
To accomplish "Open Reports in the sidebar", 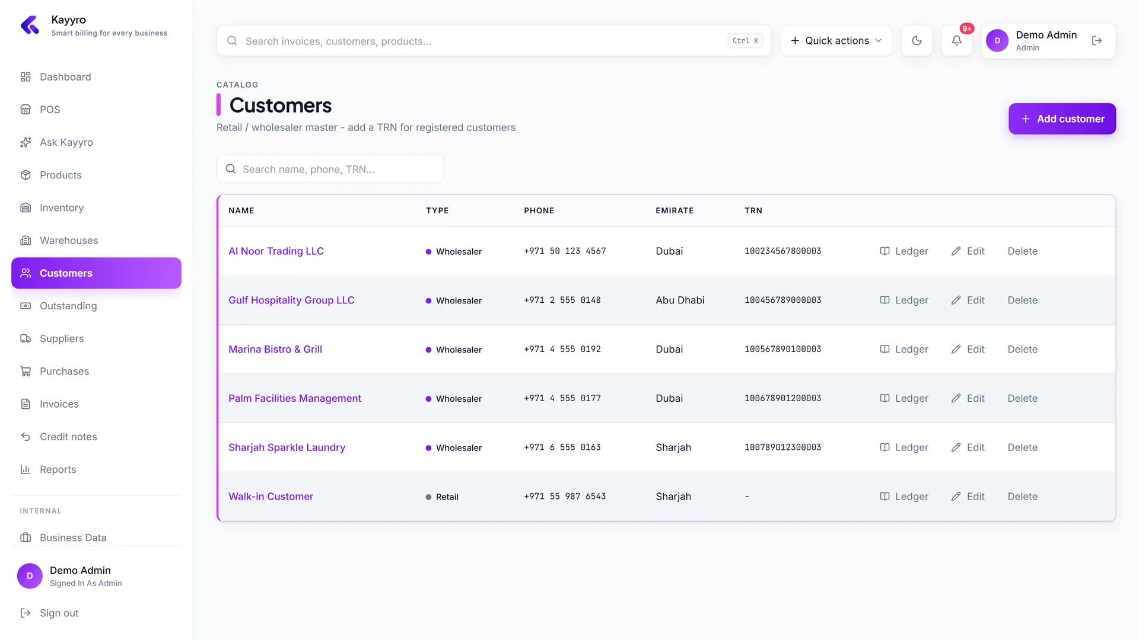I will [96, 469].
